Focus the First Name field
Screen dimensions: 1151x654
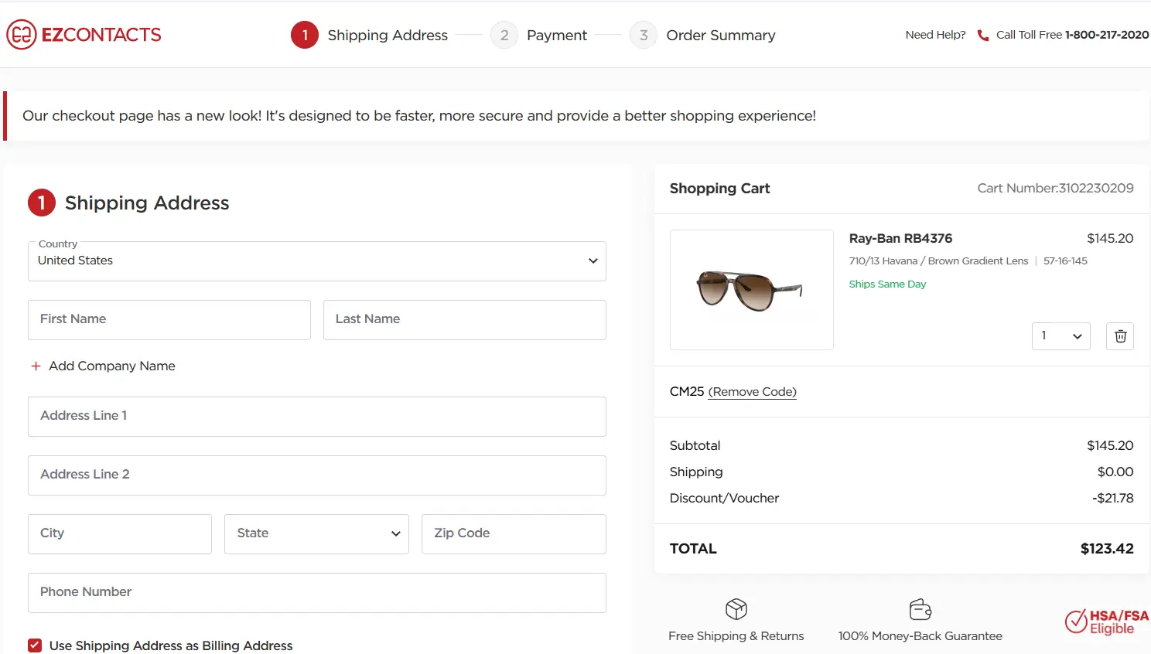169,320
